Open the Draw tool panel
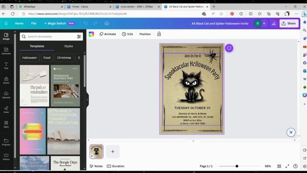The height and width of the screenshot is (173, 307). 6,110
